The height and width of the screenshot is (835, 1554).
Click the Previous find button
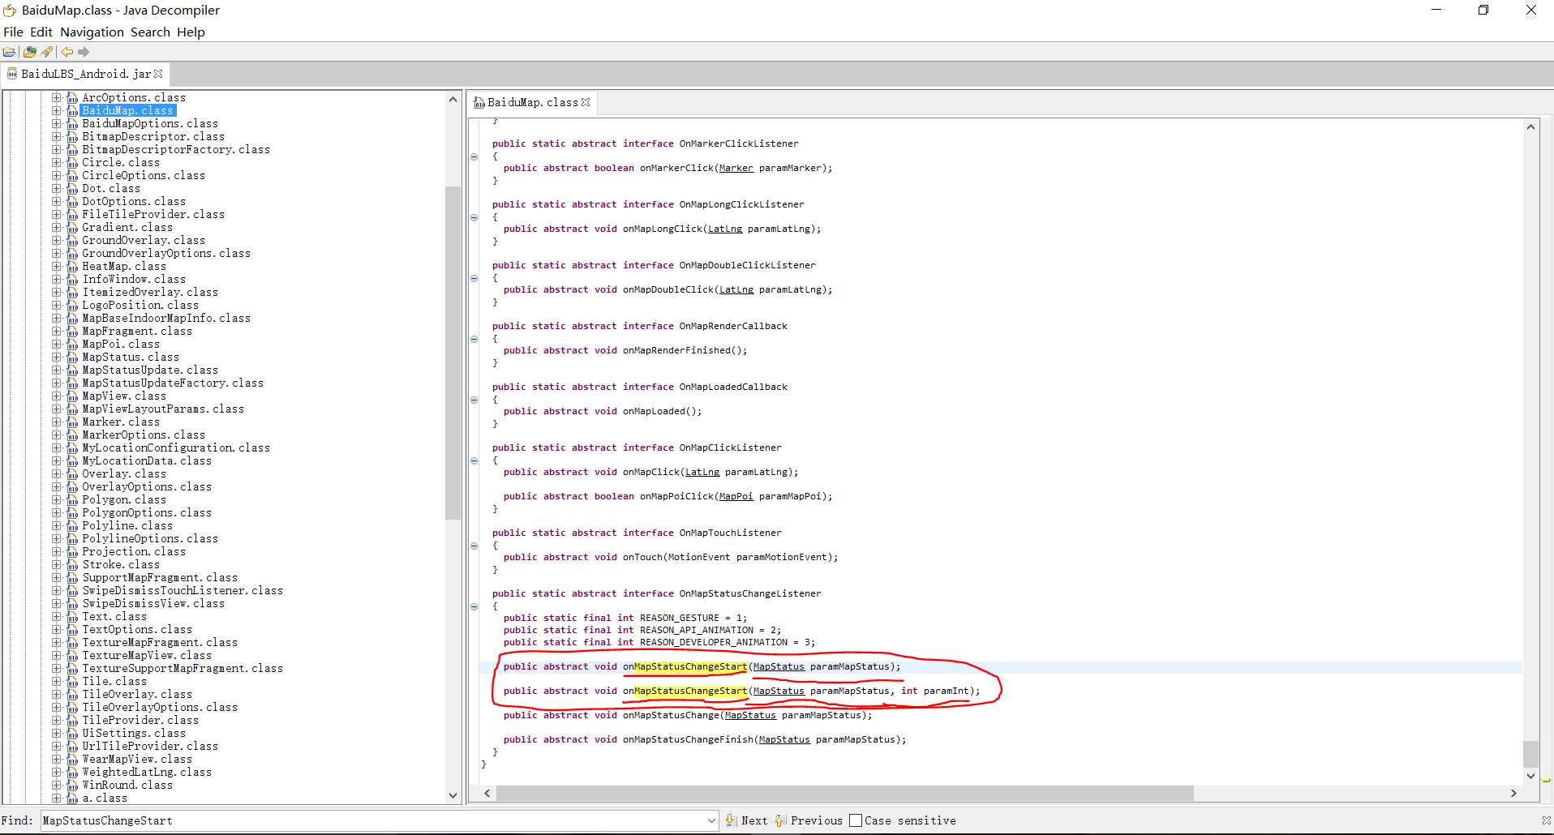tap(809, 820)
